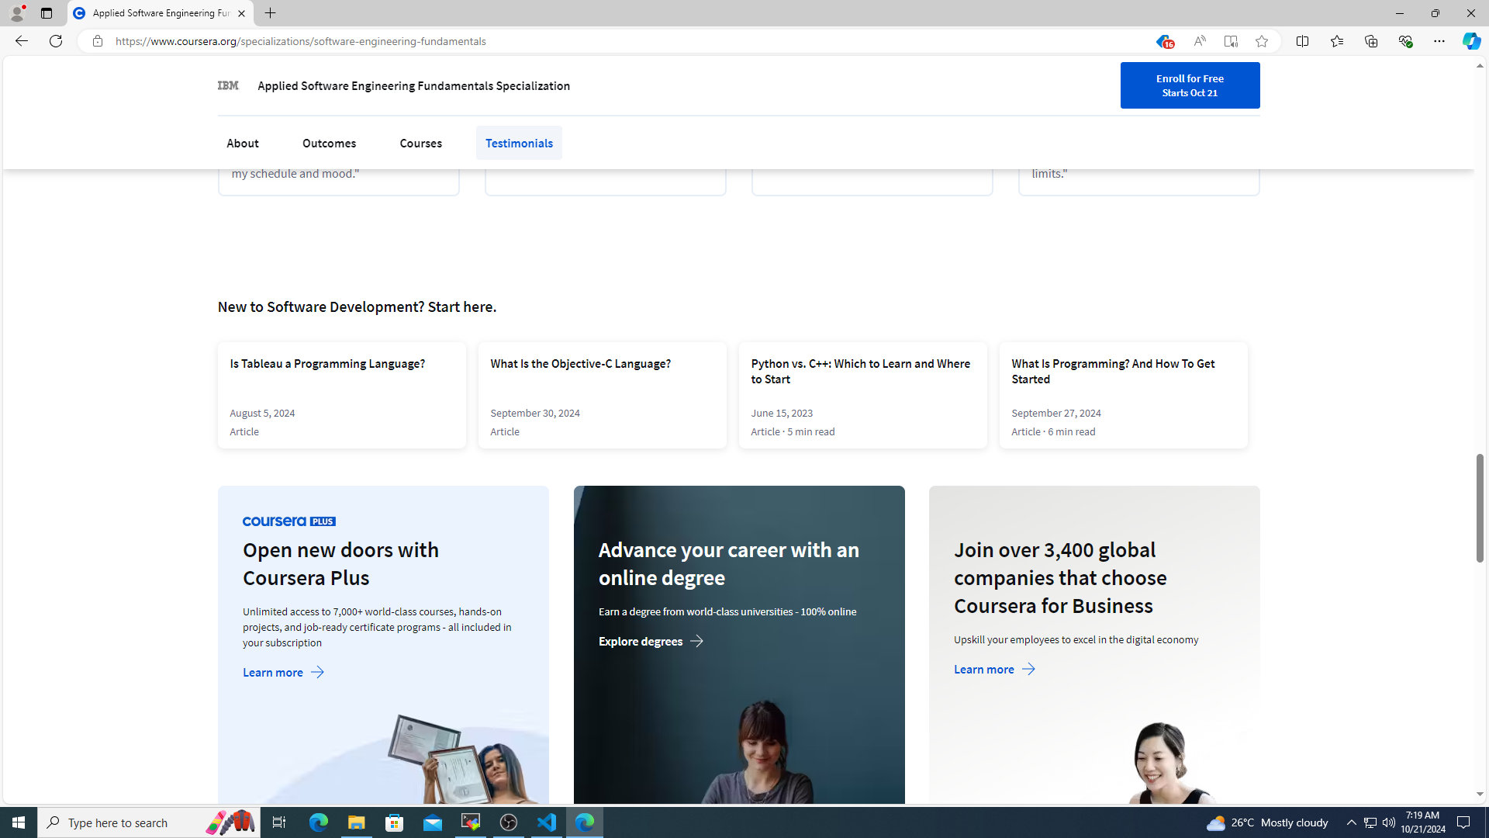Open notifications action center
1489x838 pixels.
coord(1464,822)
